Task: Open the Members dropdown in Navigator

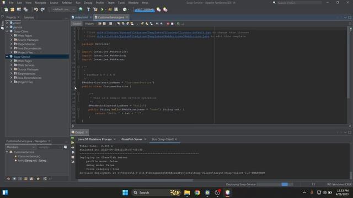Action: tap(20, 147)
